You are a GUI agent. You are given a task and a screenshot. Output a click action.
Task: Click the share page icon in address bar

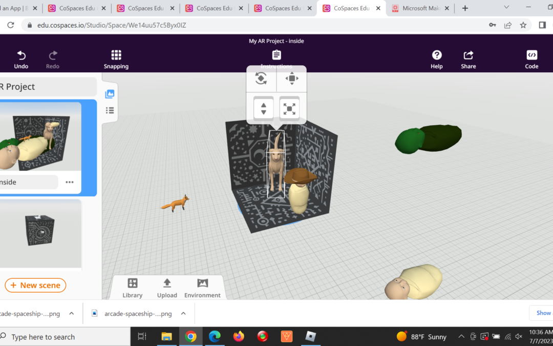[508, 25]
